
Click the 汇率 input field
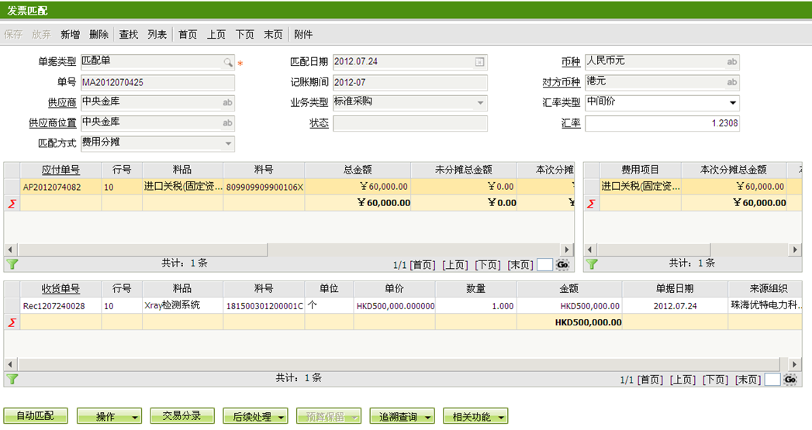[662, 123]
